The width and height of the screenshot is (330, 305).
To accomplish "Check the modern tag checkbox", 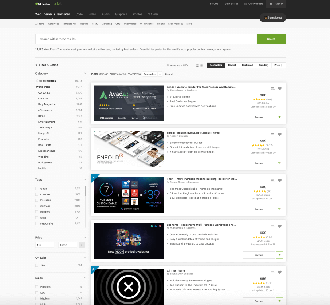I will point(37,212).
